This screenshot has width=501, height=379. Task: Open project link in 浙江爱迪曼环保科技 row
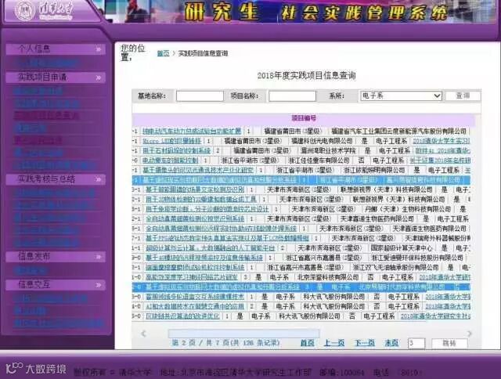[x=204, y=258]
